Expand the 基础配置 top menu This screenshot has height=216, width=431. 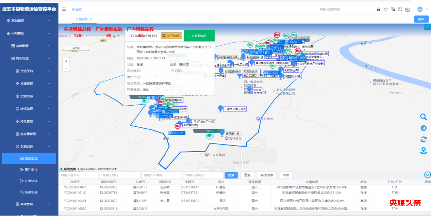(x=29, y=21)
